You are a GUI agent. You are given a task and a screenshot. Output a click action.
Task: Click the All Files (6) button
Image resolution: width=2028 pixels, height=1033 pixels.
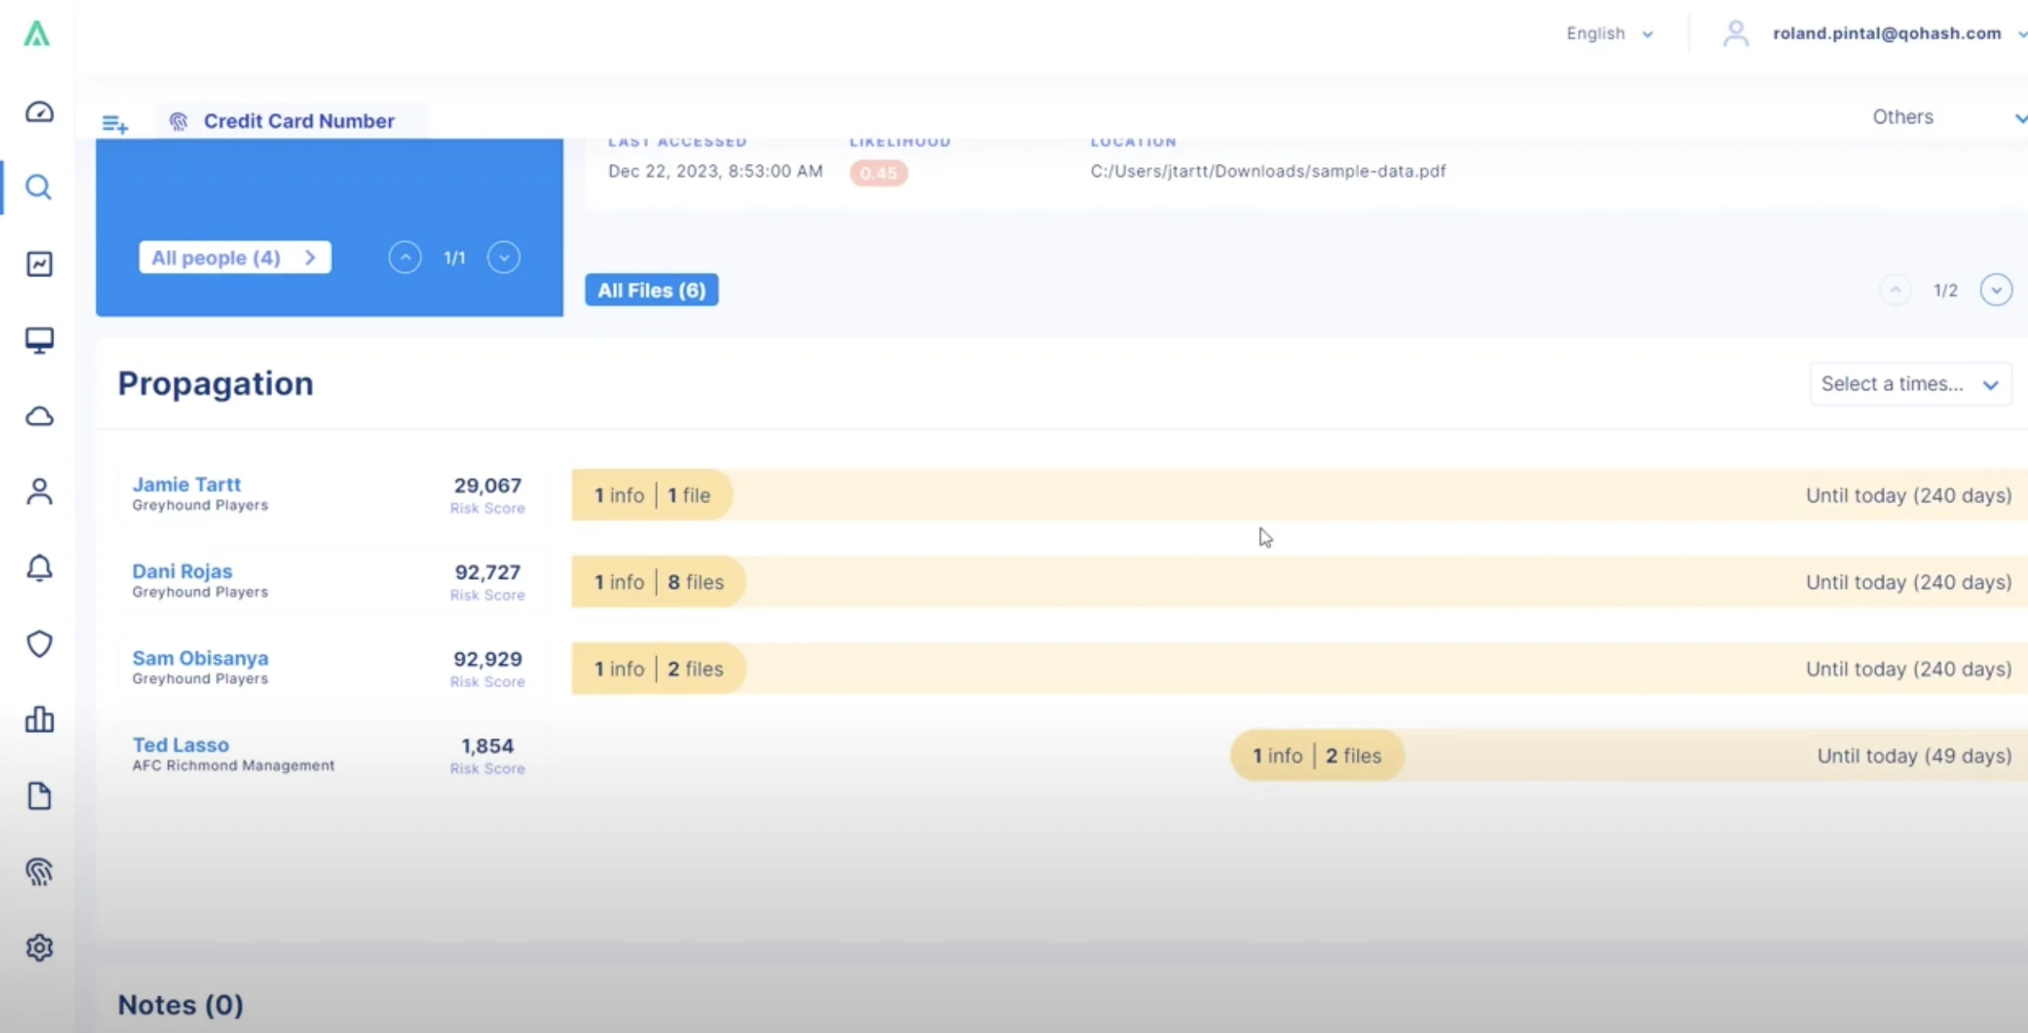tap(651, 290)
